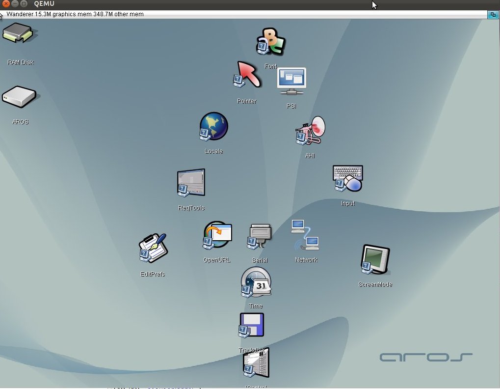Open the Input keyboard and mouse icon

pos(347,179)
